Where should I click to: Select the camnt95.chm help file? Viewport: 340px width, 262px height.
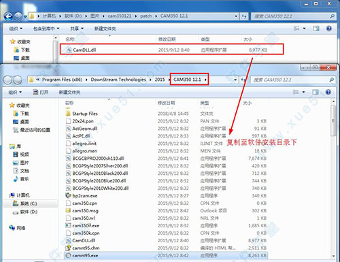click(86, 248)
